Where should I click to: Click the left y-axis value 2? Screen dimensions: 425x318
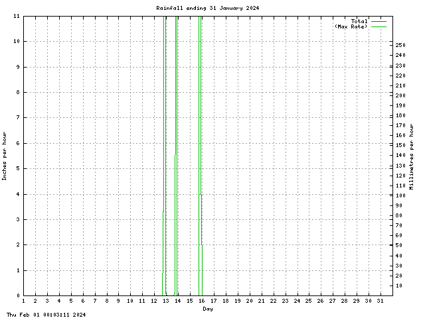pos(18,244)
